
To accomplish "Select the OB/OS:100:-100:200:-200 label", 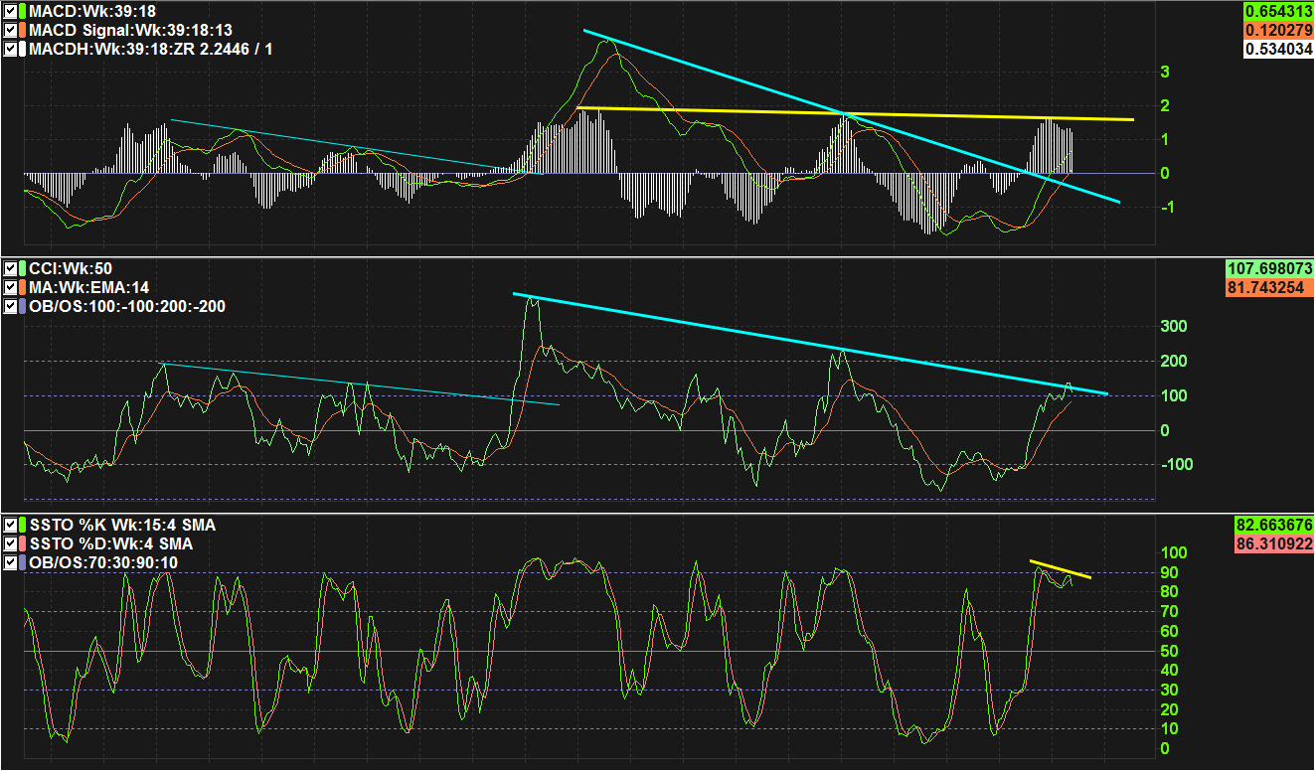I will pyautogui.click(x=127, y=306).
